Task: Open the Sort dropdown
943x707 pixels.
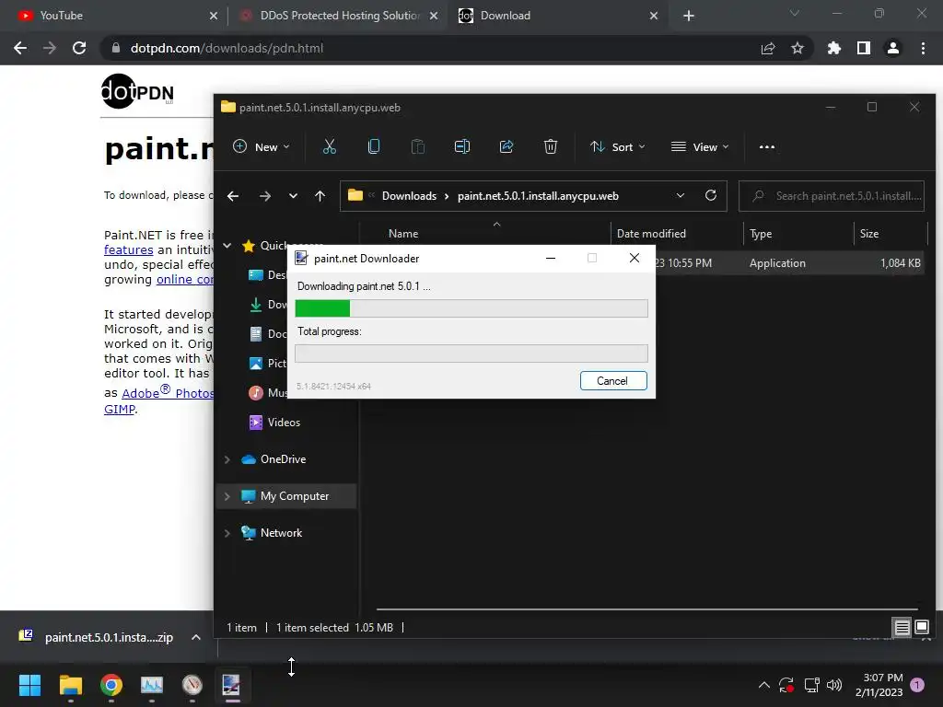Action: tap(618, 146)
